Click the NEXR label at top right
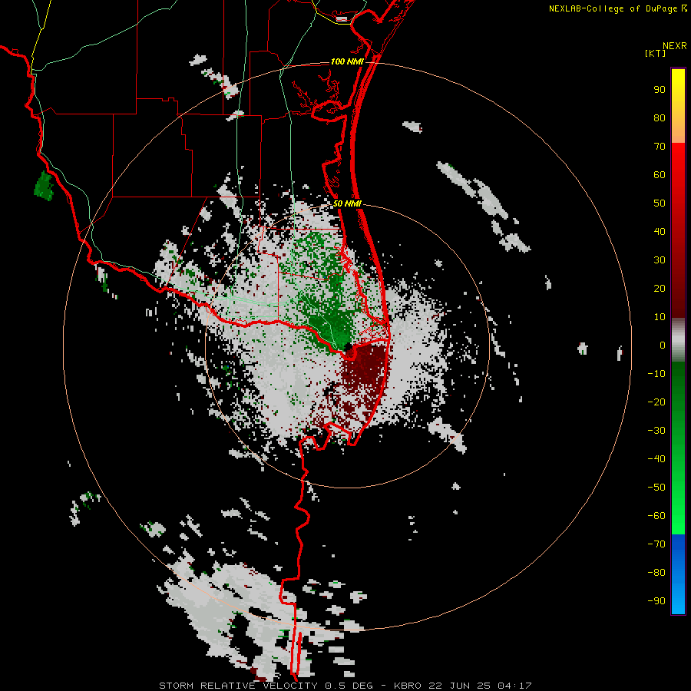The image size is (691, 691). pyautogui.click(x=675, y=46)
